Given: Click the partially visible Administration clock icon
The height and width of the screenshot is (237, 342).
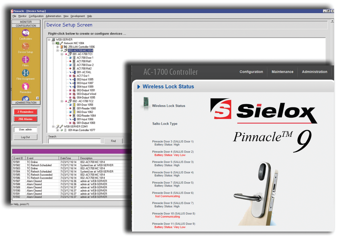Looking at the screenshot, I should click(x=26, y=99).
